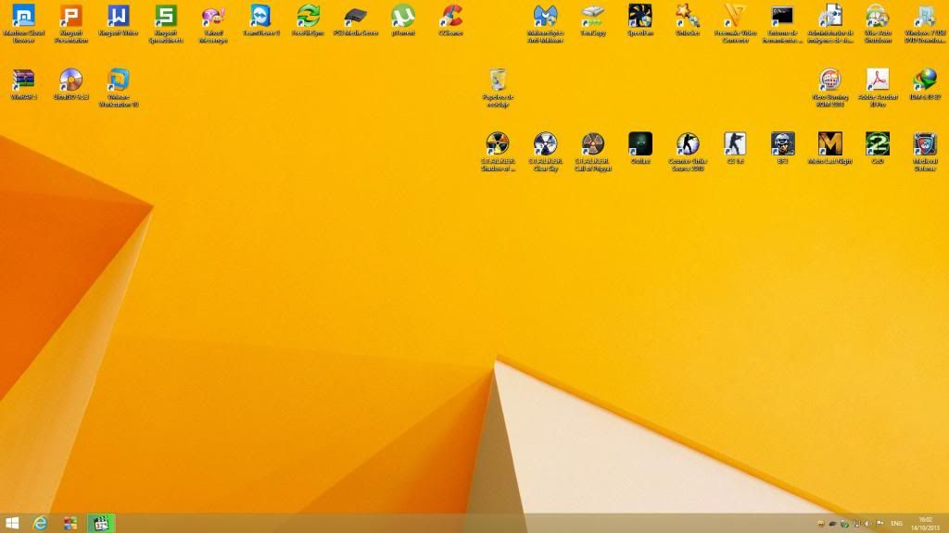This screenshot has height=533, width=949.
Task: Select the Malwarebytes Anti-Malware icon
Action: (546, 17)
